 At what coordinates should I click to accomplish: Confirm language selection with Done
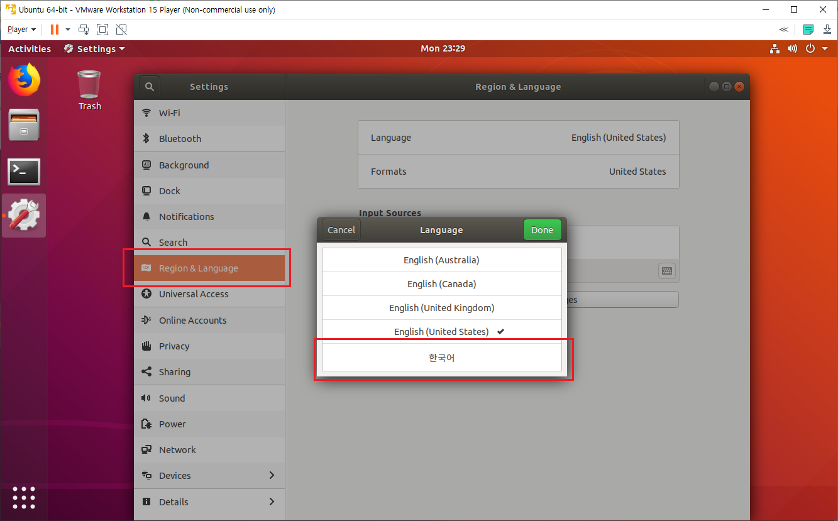tap(542, 230)
